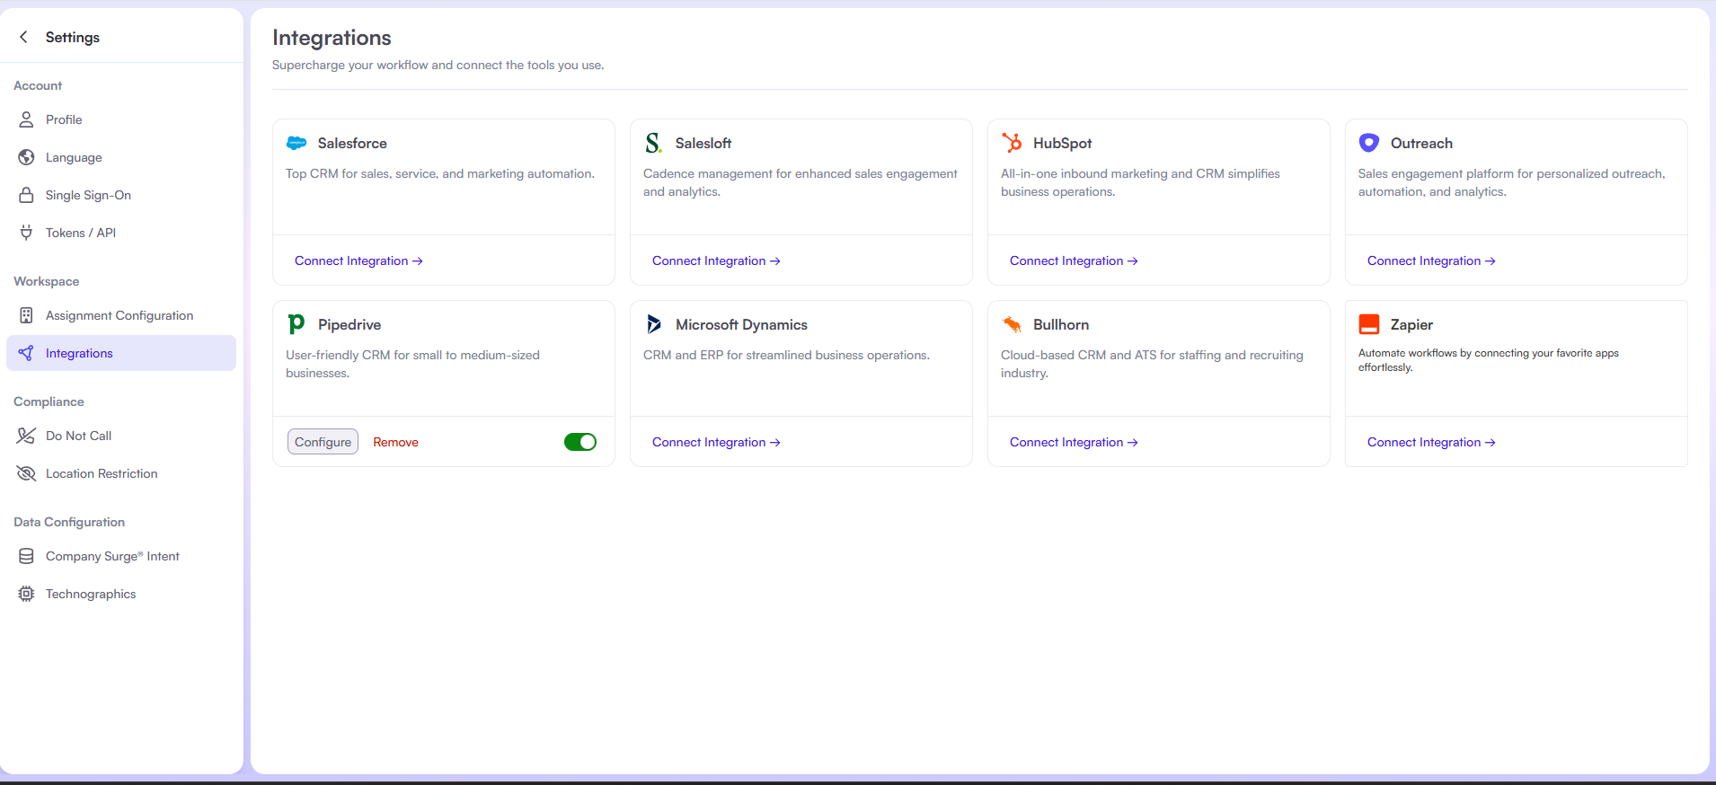Image resolution: width=1716 pixels, height=785 pixels.
Task: Click the Salesforce cloud logo icon
Action: coord(296,143)
